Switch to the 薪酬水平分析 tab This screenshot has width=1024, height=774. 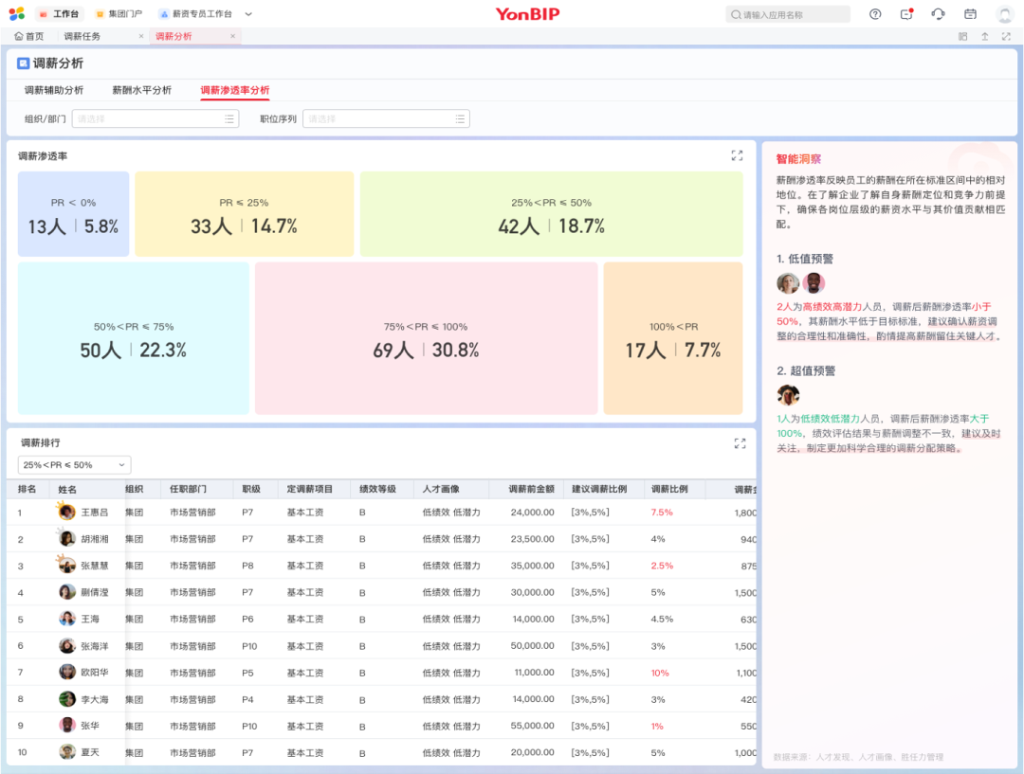(141, 90)
